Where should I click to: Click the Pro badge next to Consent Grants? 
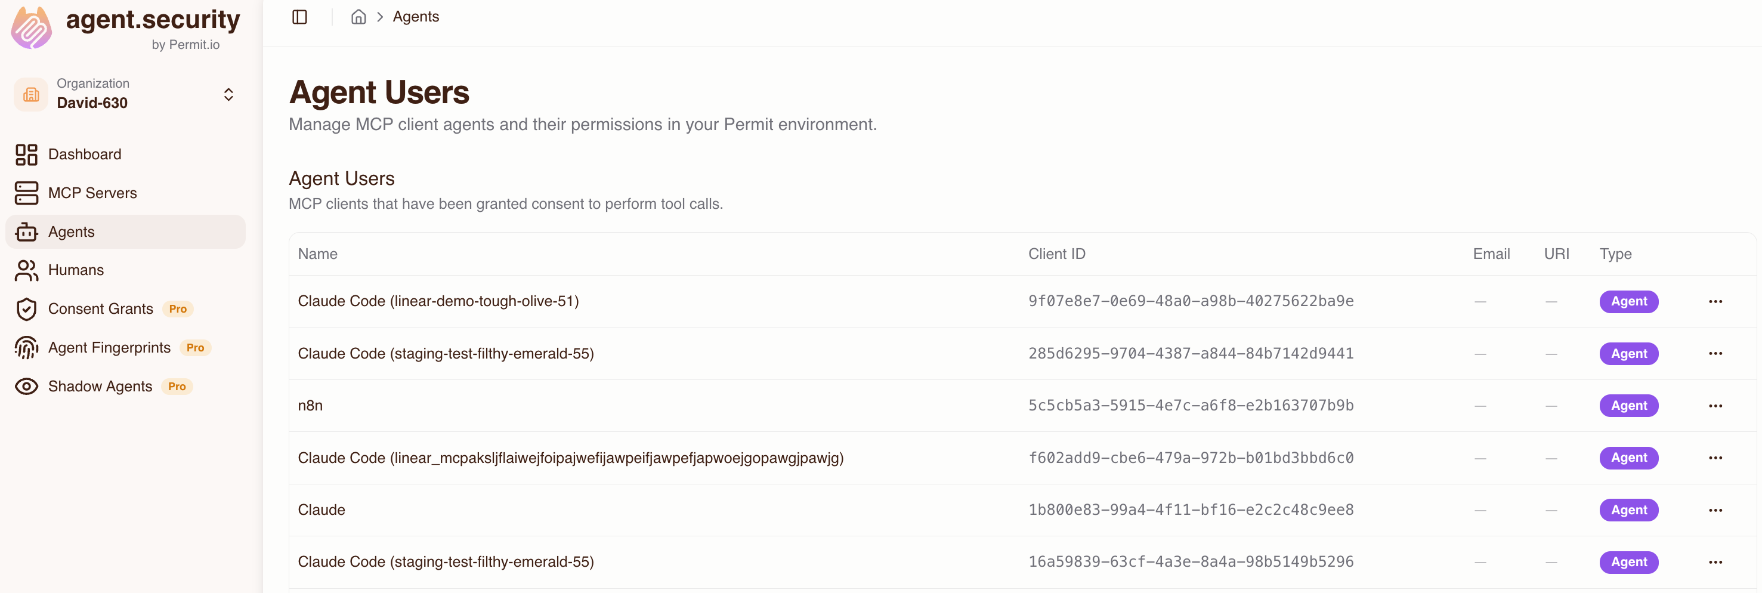(177, 308)
